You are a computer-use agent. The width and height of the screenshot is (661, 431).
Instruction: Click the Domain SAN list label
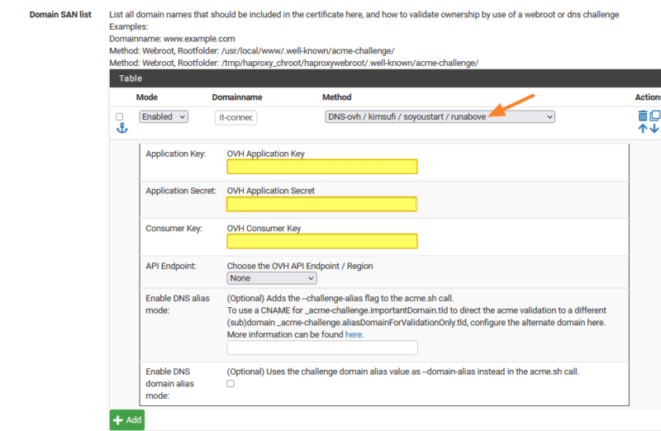(x=60, y=14)
